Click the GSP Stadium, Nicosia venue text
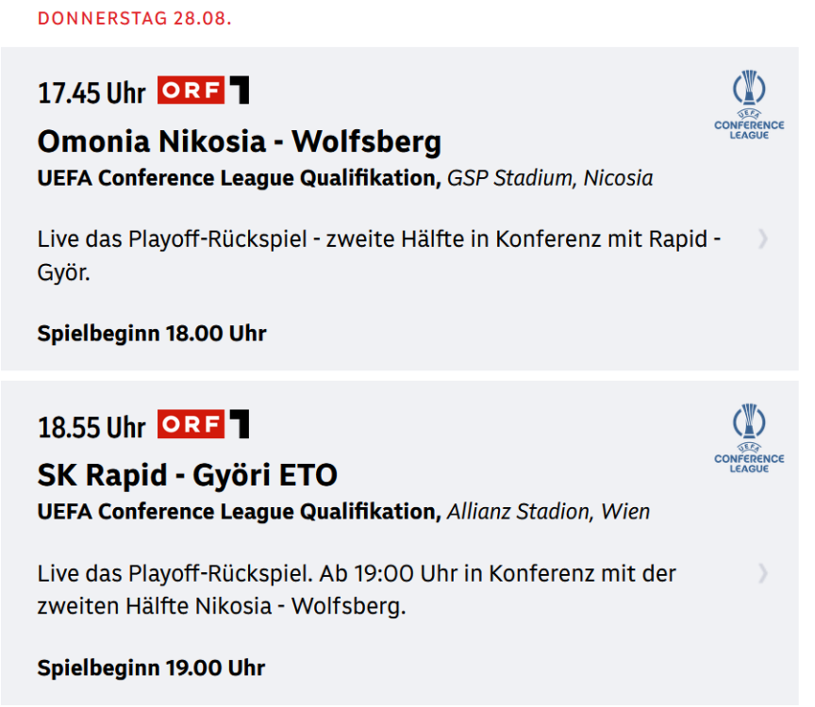 (x=550, y=177)
